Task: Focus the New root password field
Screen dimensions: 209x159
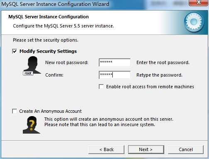Action: pyautogui.click(x=115, y=62)
